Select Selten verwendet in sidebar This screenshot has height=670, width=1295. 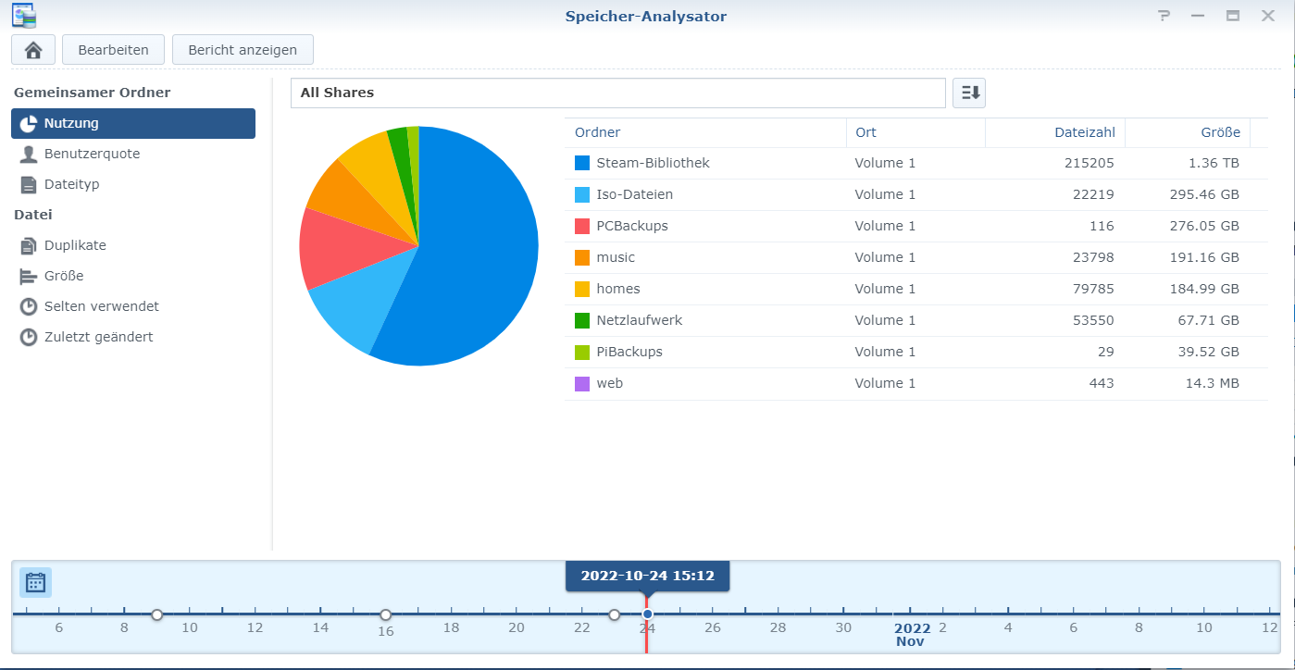(x=101, y=306)
